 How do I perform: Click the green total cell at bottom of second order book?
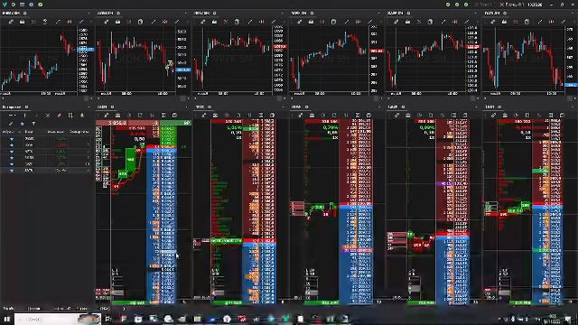pos(228,303)
